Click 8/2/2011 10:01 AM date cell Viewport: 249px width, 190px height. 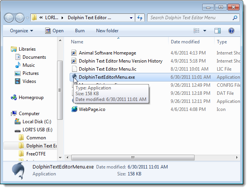[x=189, y=69]
